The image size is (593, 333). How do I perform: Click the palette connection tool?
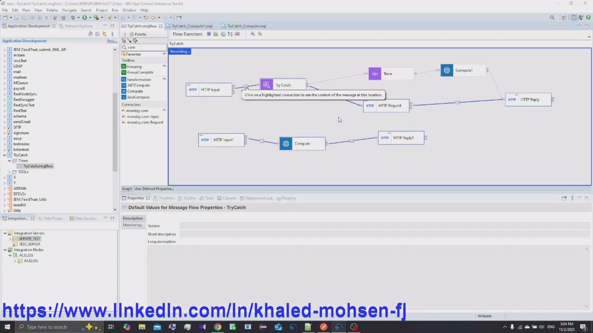click(x=129, y=41)
